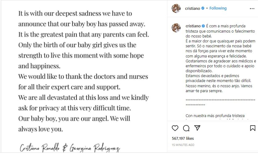Viewport: 258px width, 157px height.
Task: Open the 15 minutes ago timestamp
Action: point(183,145)
